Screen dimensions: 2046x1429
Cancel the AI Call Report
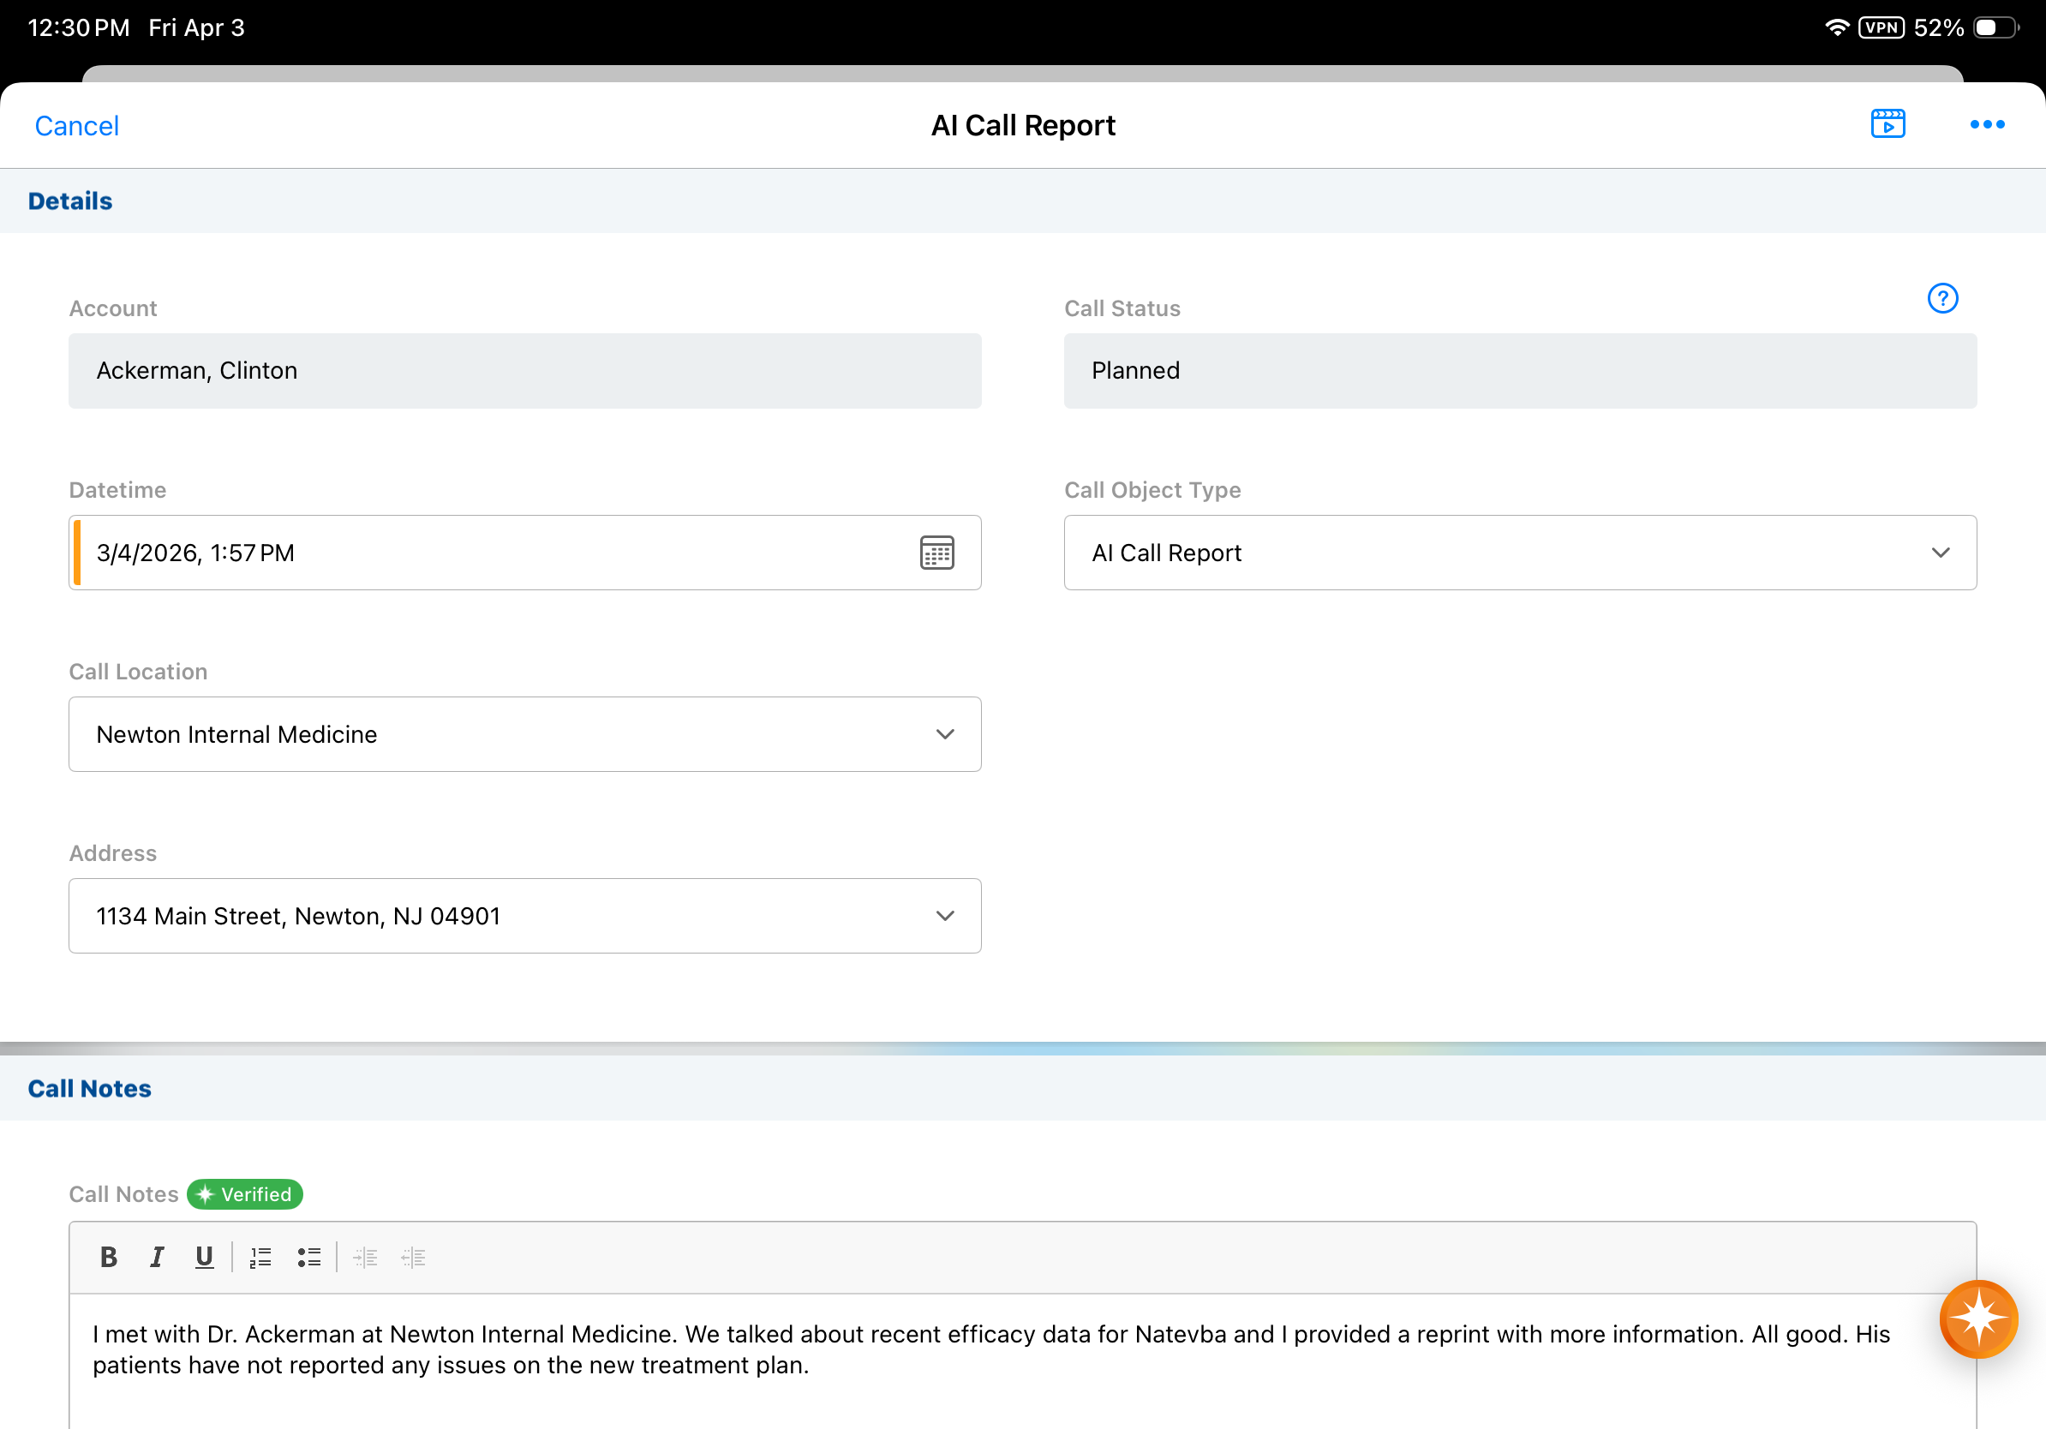click(76, 126)
